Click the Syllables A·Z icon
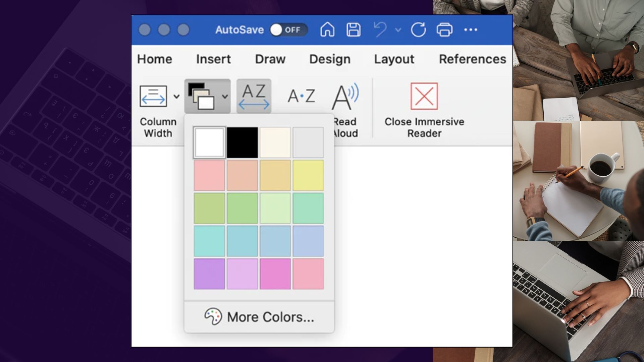This screenshot has height=362, width=644. [x=301, y=96]
